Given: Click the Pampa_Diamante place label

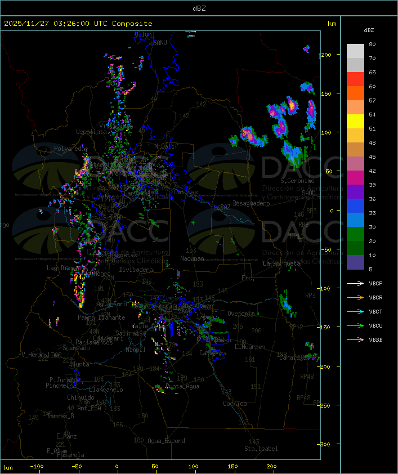Looking at the screenshot, I should coord(101,318).
